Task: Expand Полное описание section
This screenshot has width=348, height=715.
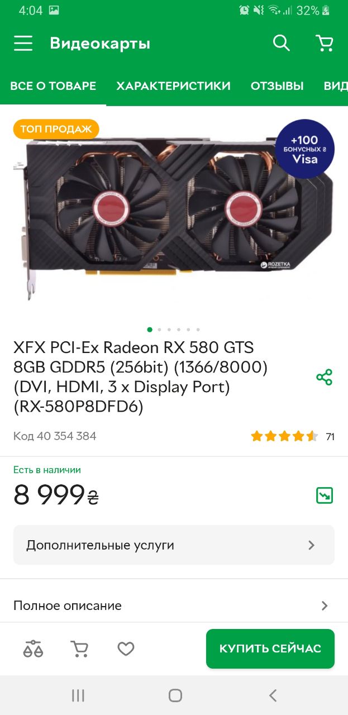Action: pos(174,606)
